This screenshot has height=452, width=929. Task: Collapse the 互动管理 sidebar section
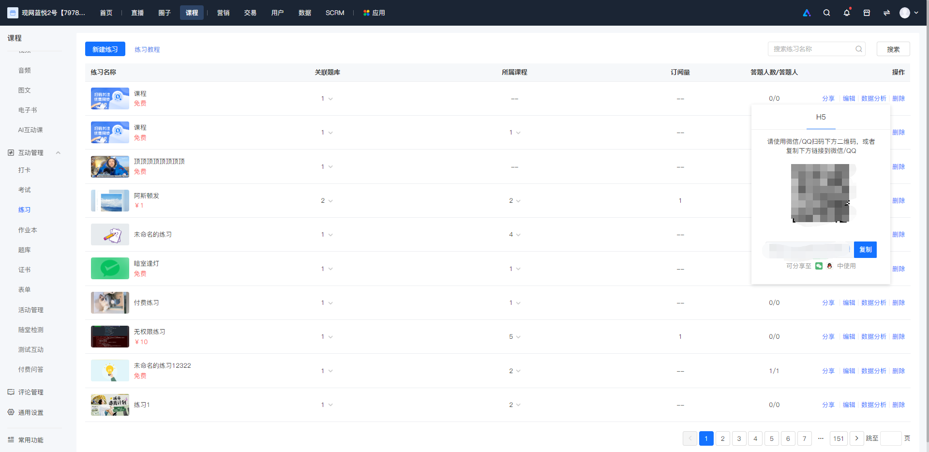(58, 152)
